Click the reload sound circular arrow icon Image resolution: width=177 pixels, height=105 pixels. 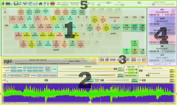139,60
